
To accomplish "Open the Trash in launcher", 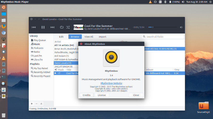I will click(x=3, y=115).
